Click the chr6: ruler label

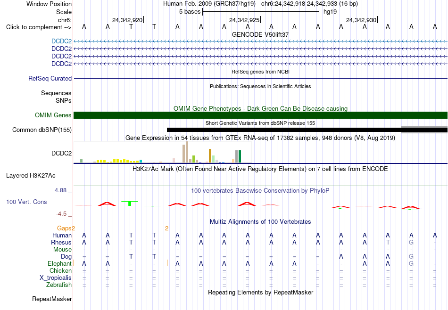coord(65,20)
